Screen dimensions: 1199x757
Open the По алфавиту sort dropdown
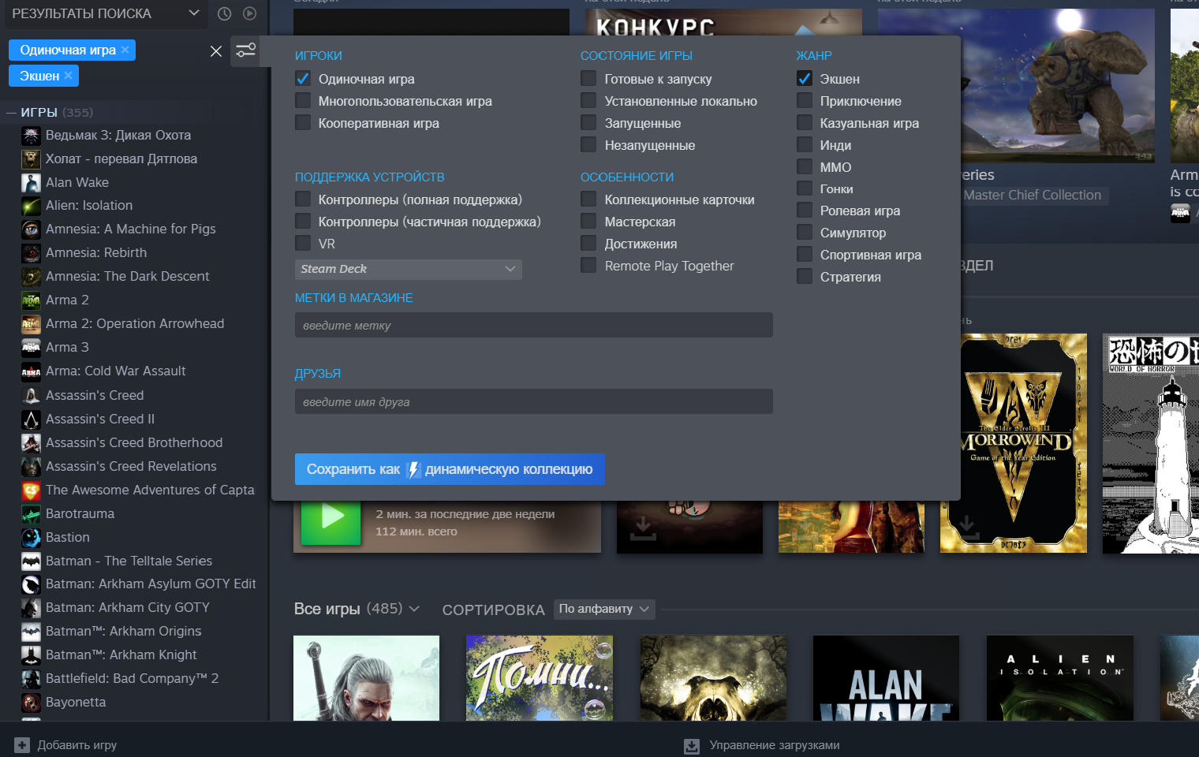coord(604,609)
